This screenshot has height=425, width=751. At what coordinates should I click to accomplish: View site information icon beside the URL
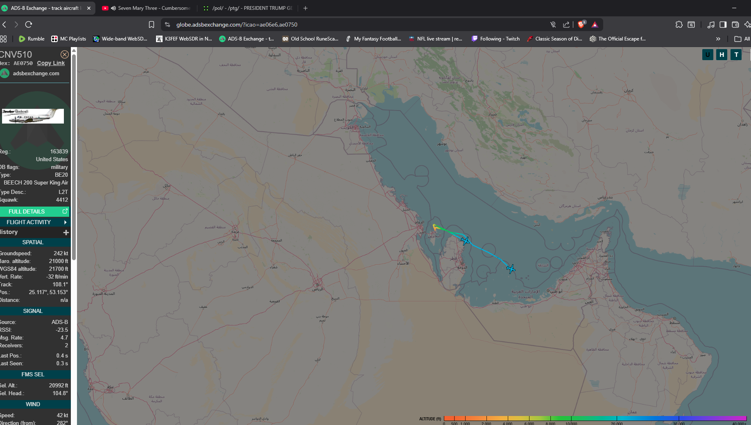coord(167,25)
